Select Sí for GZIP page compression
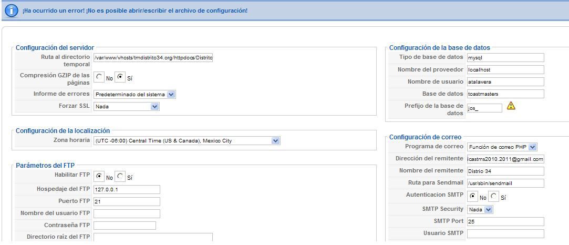Image resolution: width=569 pixels, height=245 pixels. [120, 77]
